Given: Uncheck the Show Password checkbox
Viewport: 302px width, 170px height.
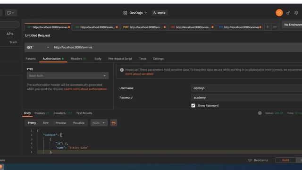Looking at the screenshot, I should pyautogui.click(x=193, y=106).
